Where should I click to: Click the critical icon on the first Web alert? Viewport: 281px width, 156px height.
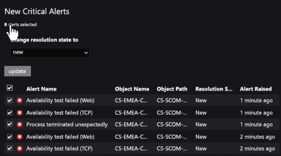(19, 100)
